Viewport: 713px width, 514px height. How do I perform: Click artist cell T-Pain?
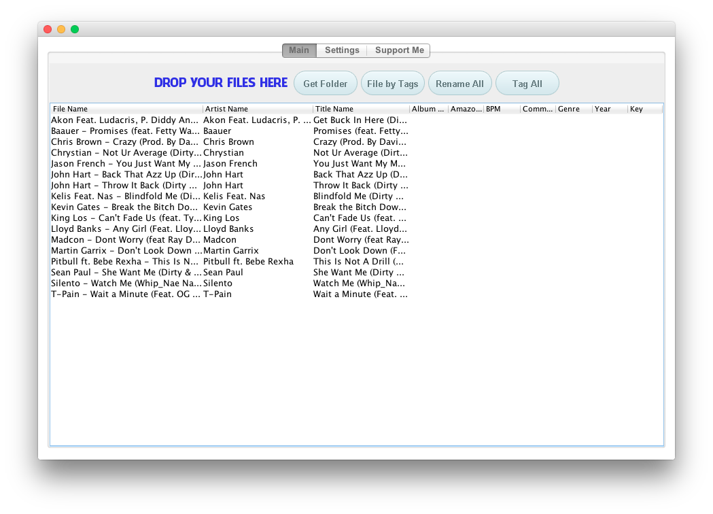coord(258,294)
